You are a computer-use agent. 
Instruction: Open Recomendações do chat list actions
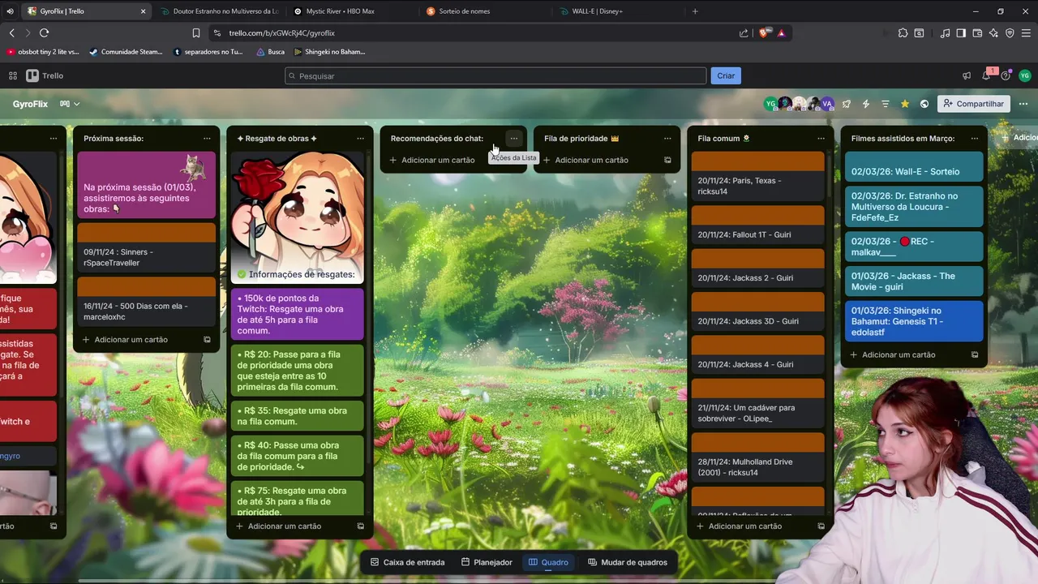[513, 139]
